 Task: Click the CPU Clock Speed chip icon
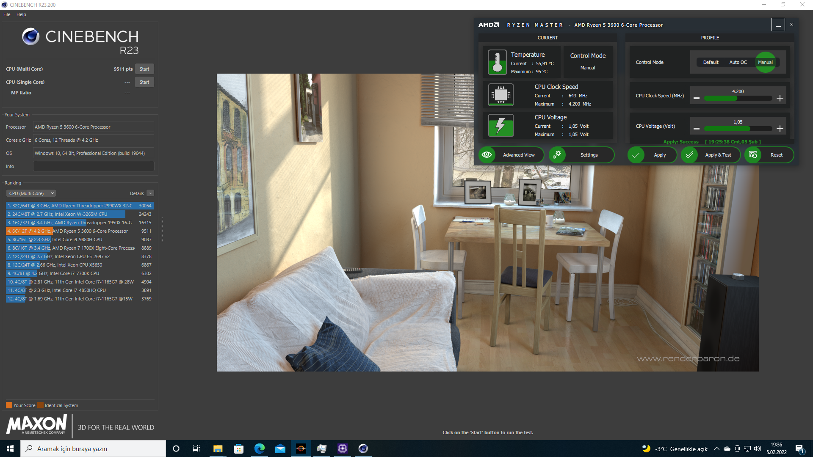tap(499, 95)
